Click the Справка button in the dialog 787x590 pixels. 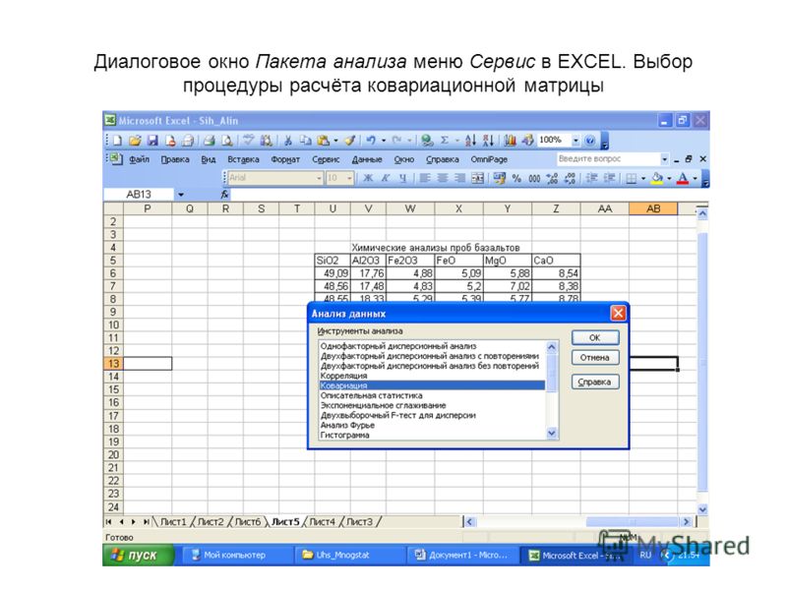[x=595, y=382]
